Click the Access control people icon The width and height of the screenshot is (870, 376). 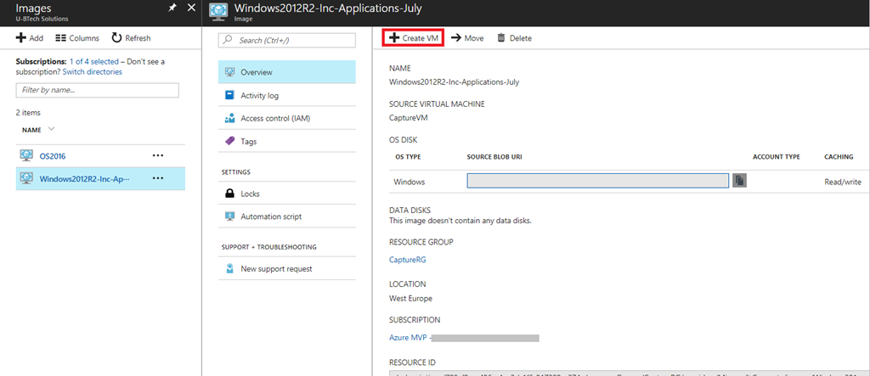(229, 118)
